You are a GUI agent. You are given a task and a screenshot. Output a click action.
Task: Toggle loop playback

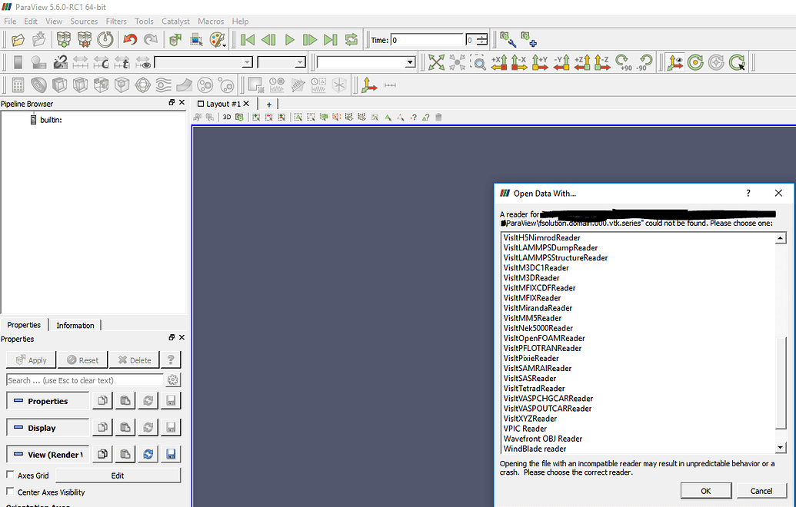pyautogui.click(x=351, y=39)
